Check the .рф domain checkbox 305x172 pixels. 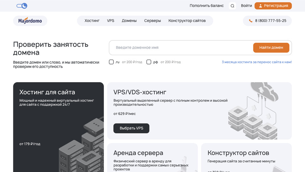coord(149,62)
